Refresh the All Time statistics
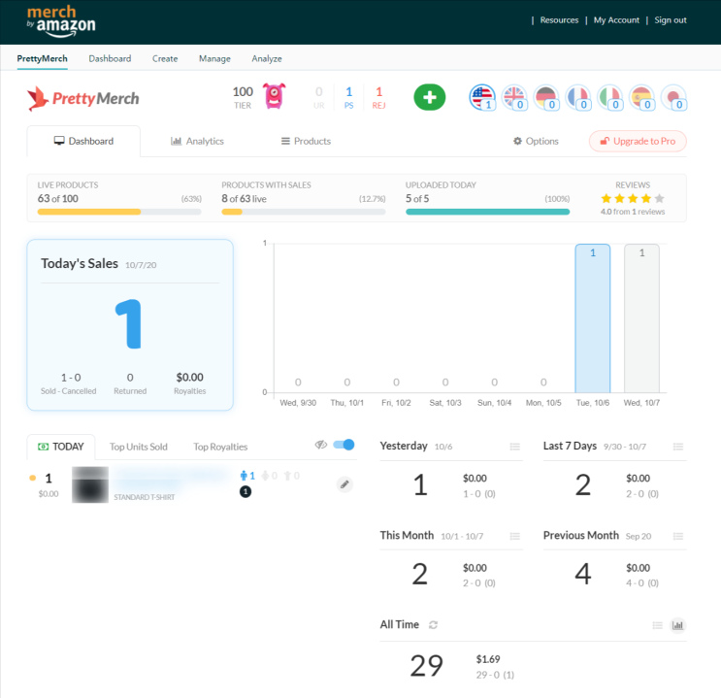Screen dimensions: 721x698 click(433, 625)
